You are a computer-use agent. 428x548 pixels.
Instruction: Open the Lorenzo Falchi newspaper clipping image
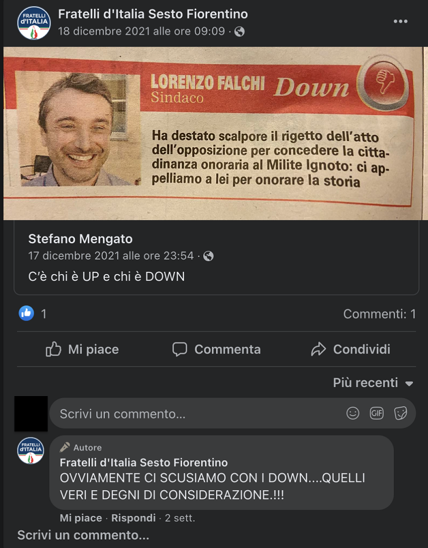pyautogui.click(x=214, y=133)
